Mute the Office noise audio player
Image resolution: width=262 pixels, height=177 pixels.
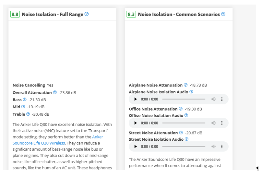[213, 123]
